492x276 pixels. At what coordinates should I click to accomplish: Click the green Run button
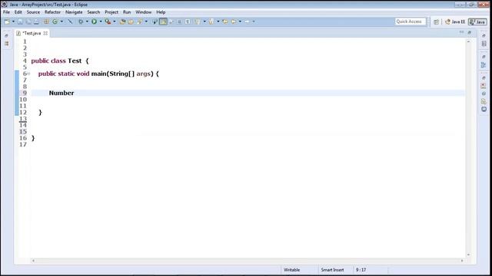94,21
